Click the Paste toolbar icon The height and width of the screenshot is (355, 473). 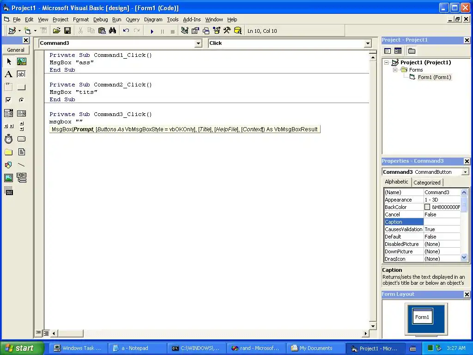pos(102,31)
